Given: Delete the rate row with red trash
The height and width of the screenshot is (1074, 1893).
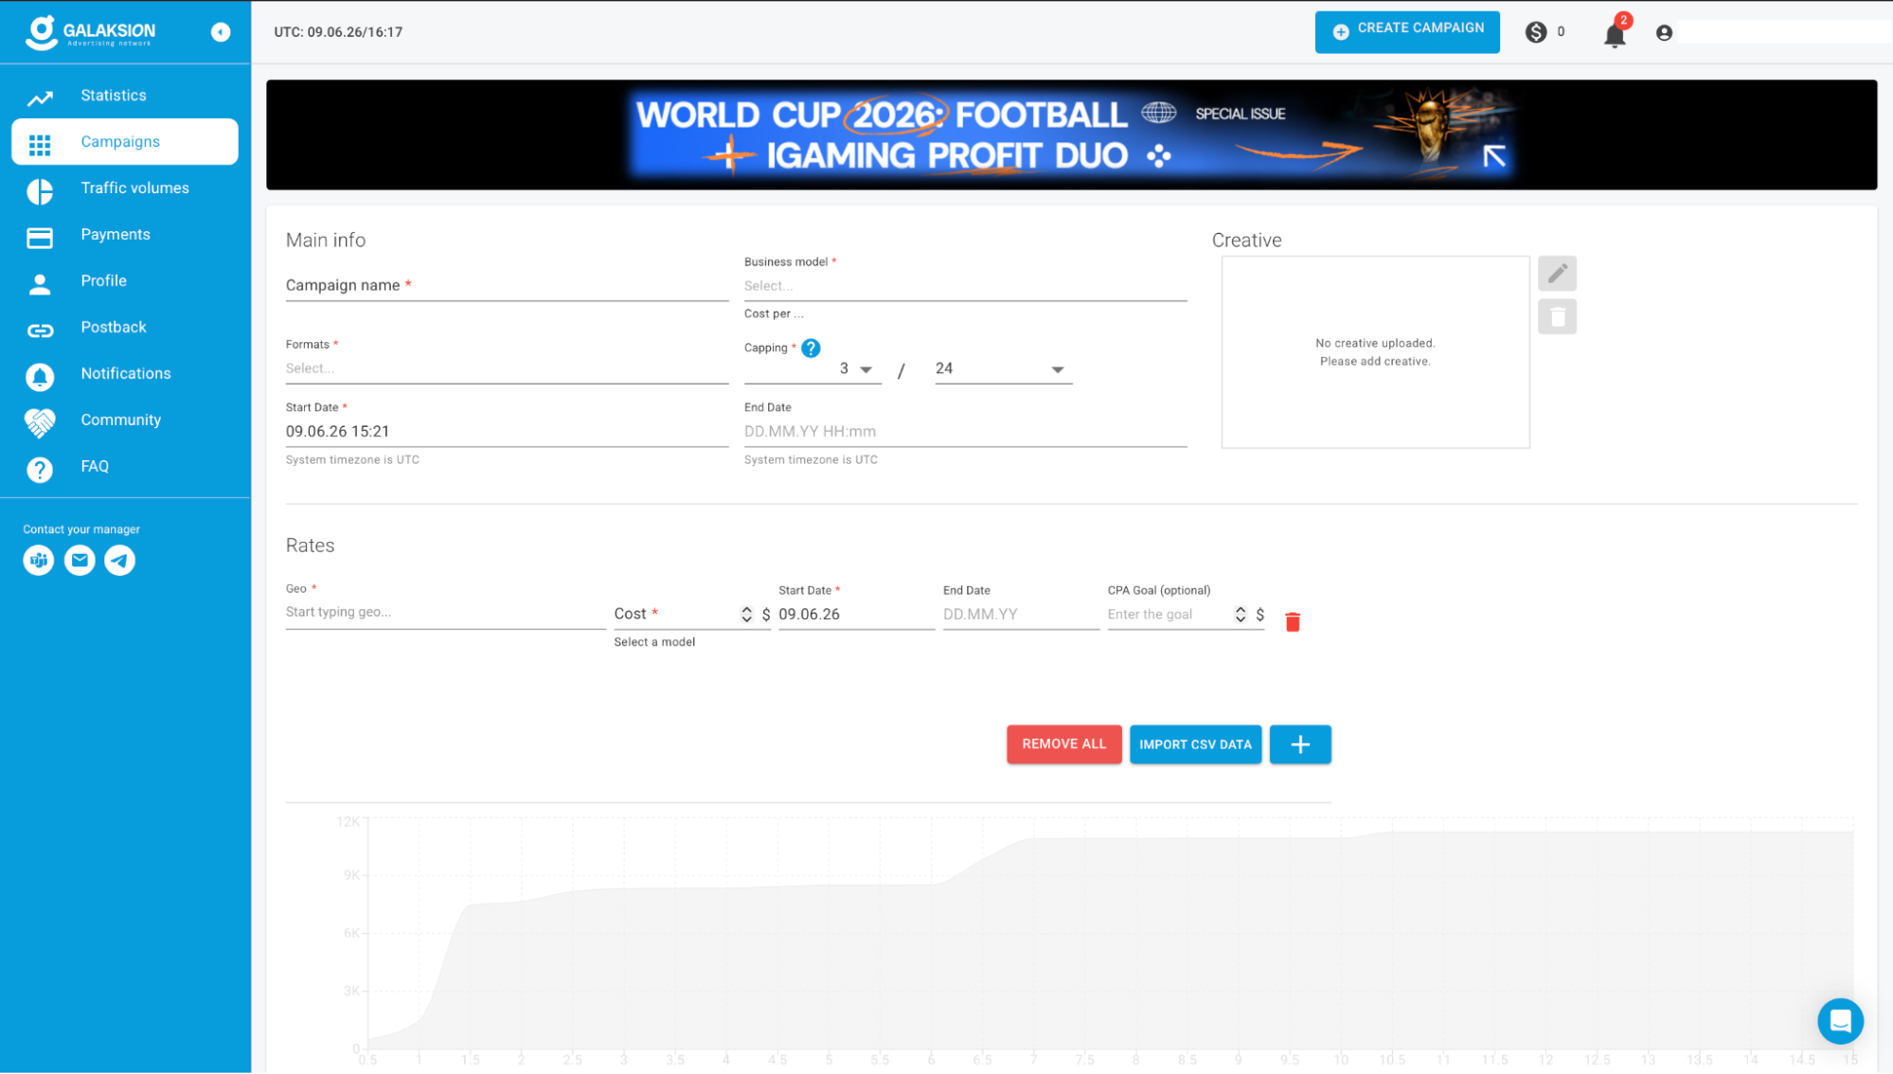Looking at the screenshot, I should pyautogui.click(x=1293, y=621).
